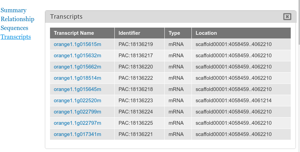Click transcript link orange1.1g022799m
Image resolution: width=300 pixels, height=152 pixels.
point(77,112)
